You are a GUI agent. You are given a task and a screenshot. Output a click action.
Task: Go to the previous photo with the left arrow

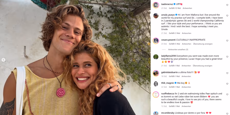point(3,60)
